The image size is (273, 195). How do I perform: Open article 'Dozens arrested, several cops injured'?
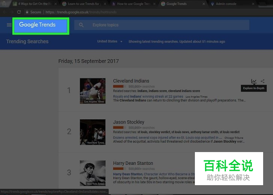click(x=168, y=137)
